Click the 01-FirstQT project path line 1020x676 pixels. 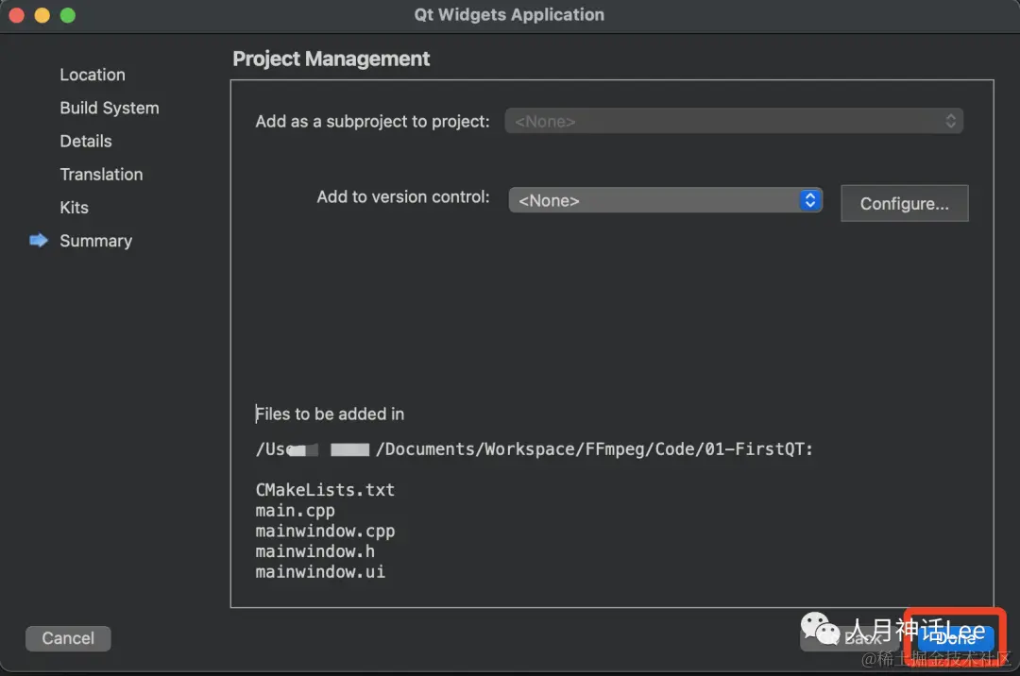click(534, 449)
